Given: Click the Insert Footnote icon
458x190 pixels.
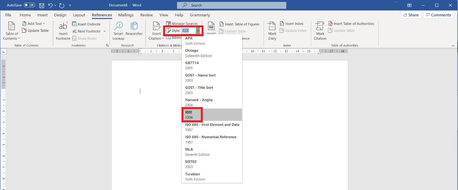Looking at the screenshot, I should click(63, 31).
